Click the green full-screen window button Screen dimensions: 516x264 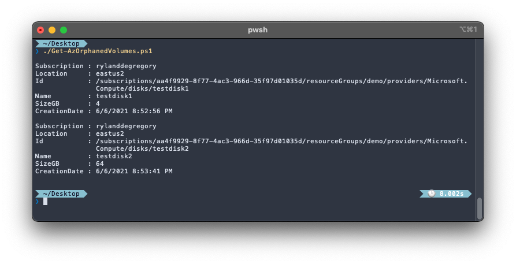[x=64, y=30]
